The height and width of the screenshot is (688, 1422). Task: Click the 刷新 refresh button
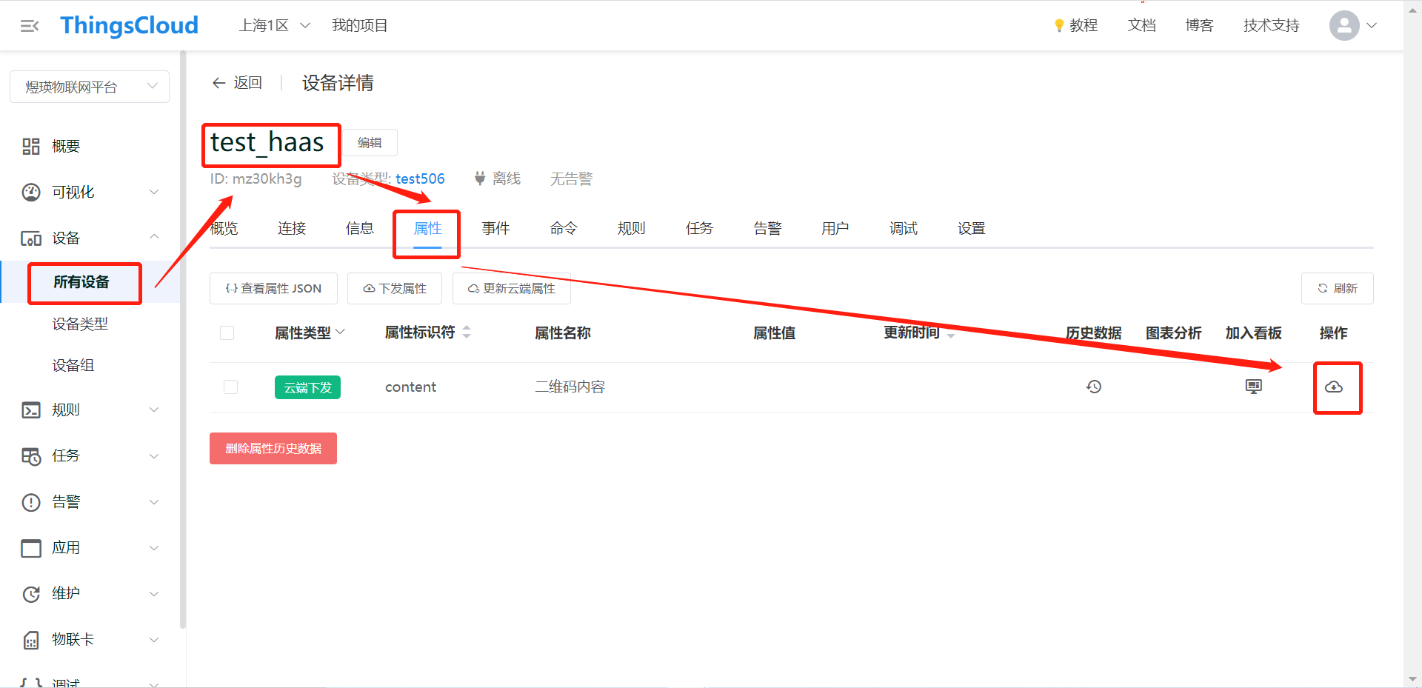pos(1338,288)
